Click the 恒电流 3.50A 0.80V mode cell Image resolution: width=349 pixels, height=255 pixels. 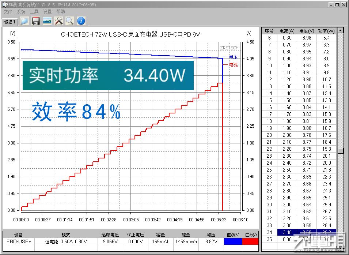66,241
